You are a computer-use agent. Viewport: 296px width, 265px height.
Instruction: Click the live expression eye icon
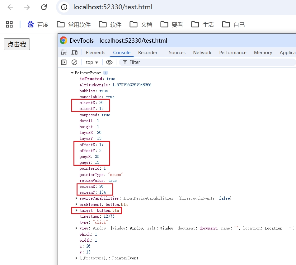tap(109, 62)
